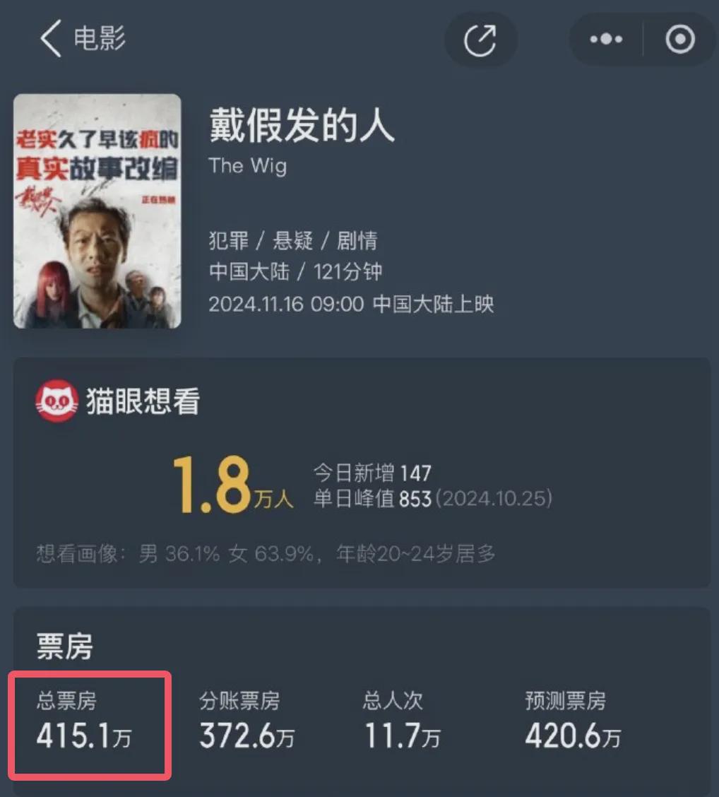Tap the 1.8万人 want-to-see count
This screenshot has height=797, width=719.
point(233,485)
